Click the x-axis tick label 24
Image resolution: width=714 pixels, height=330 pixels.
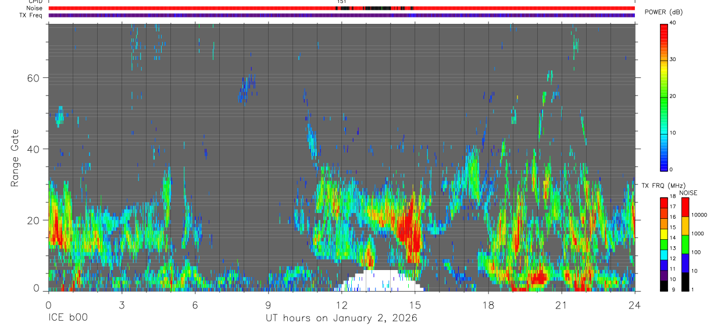pos(634,305)
